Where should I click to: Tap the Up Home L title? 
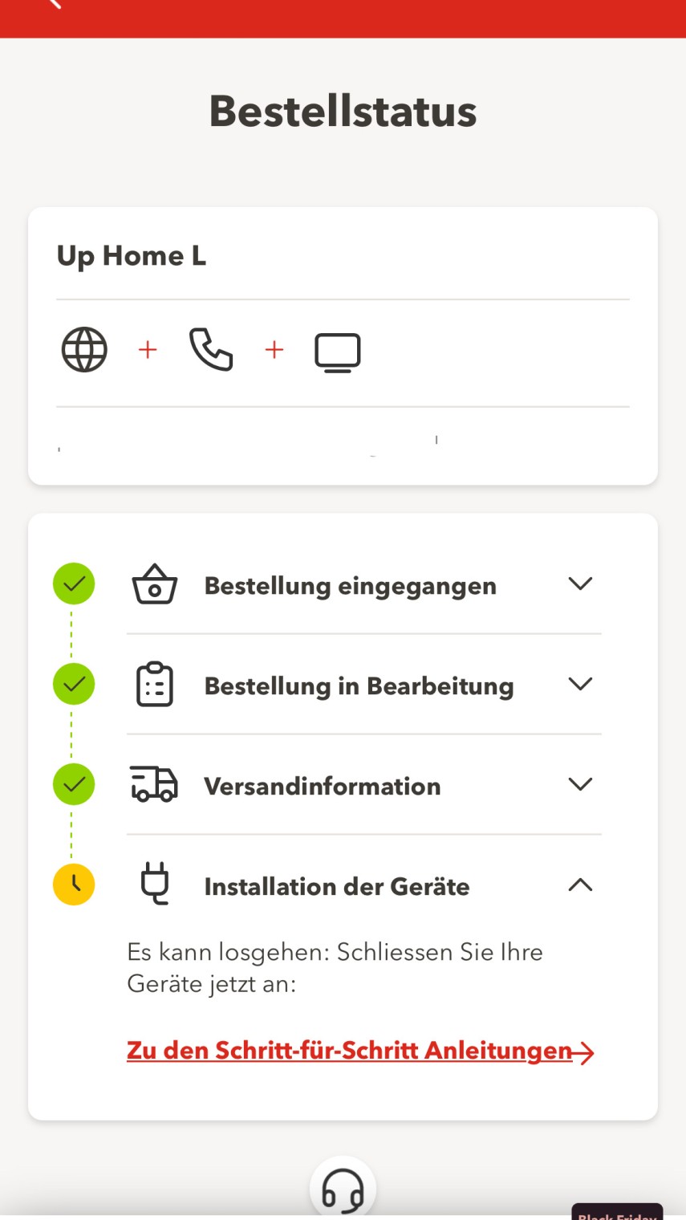tap(131, 256)
